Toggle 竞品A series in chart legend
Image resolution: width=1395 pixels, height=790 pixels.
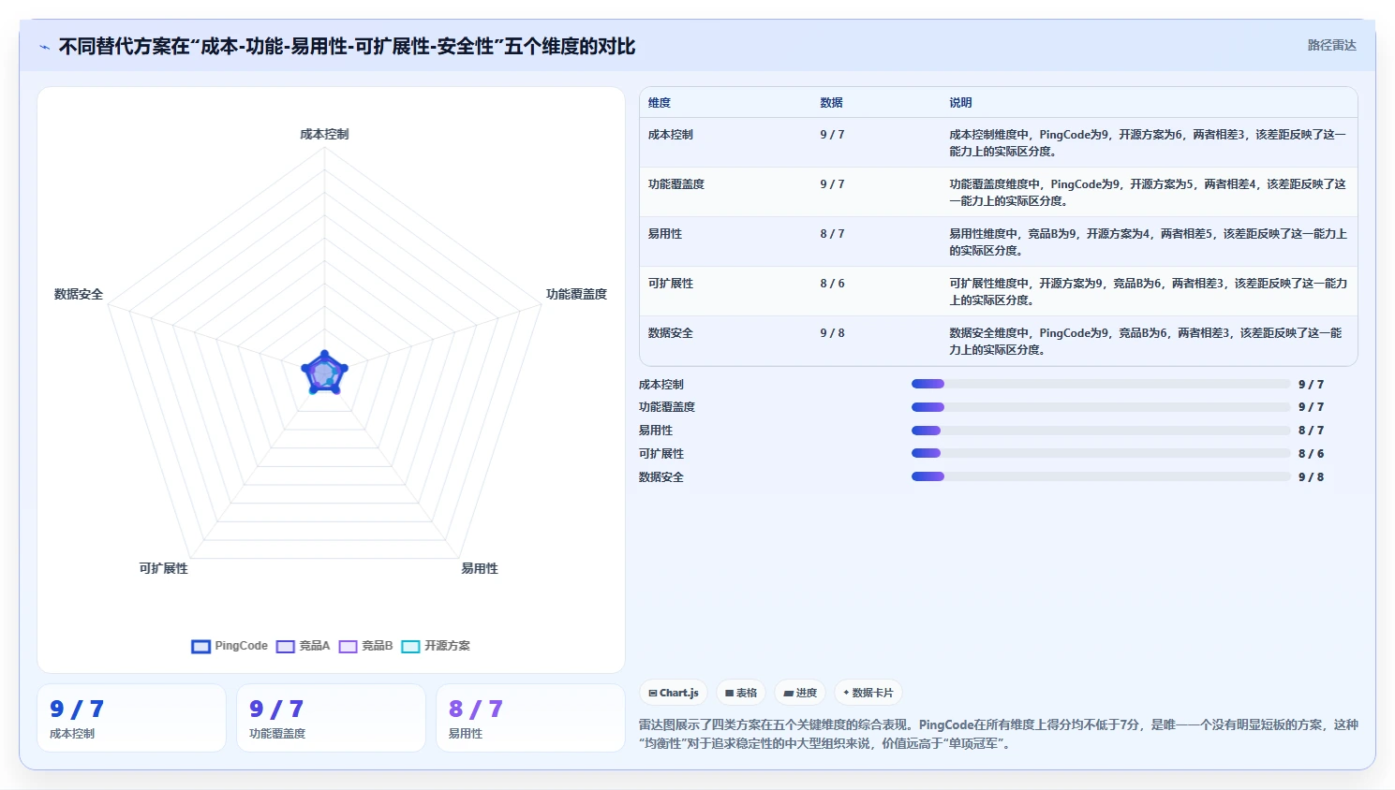point(303,646)
